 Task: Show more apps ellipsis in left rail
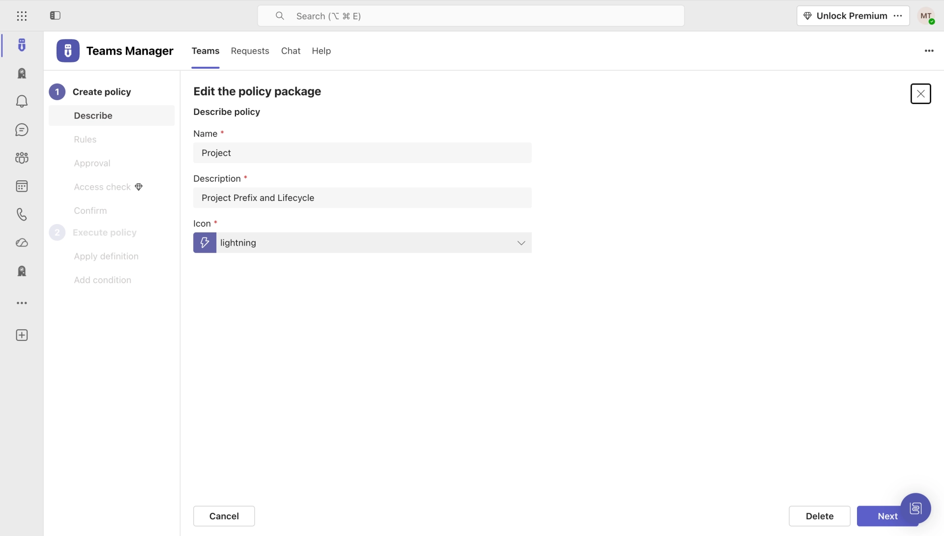[22, 303]
